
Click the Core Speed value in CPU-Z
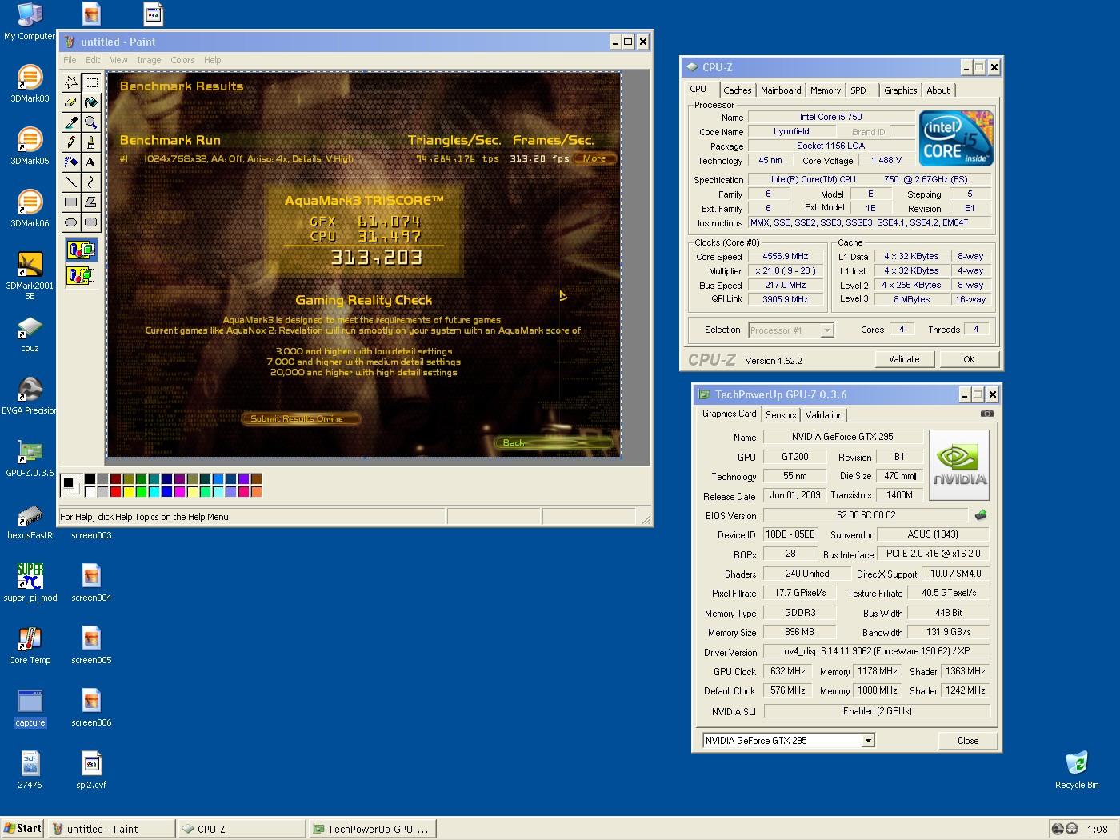point(785,257)
